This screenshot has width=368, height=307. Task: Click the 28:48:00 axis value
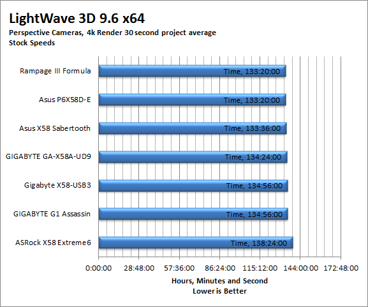(139, 268)
